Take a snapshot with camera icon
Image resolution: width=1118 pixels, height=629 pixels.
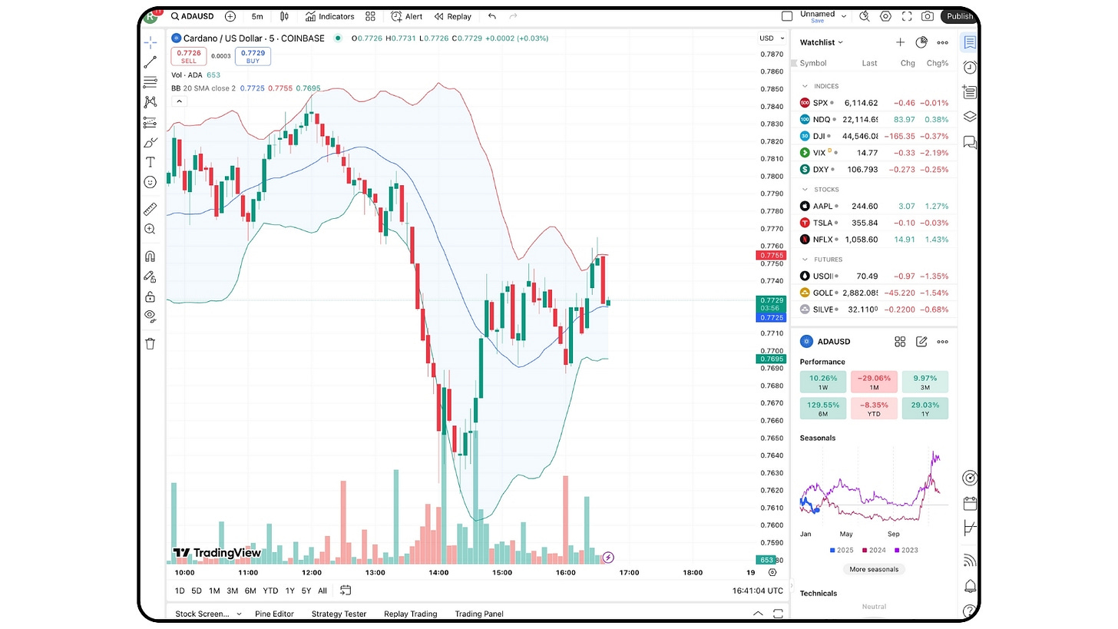tap(928, 16)
